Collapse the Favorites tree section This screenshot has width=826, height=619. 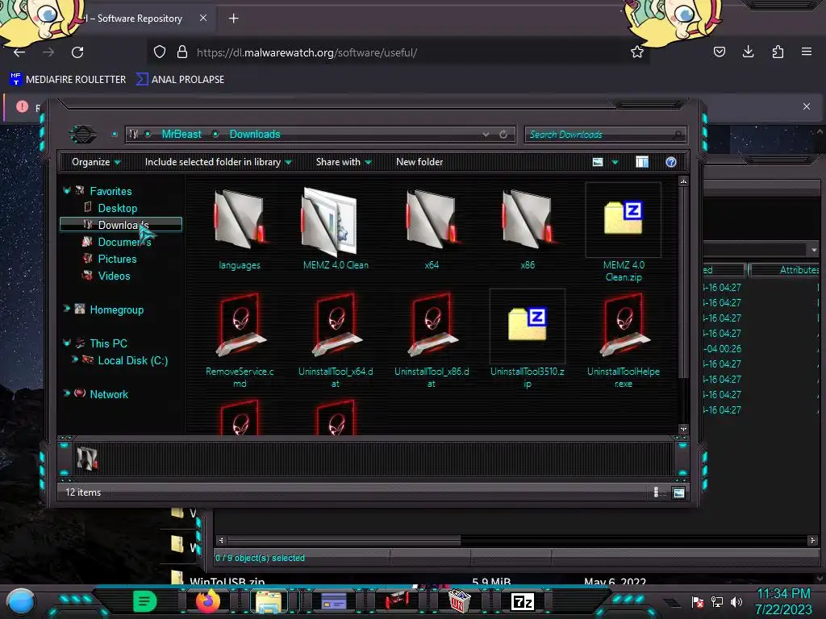coord(67,190)
